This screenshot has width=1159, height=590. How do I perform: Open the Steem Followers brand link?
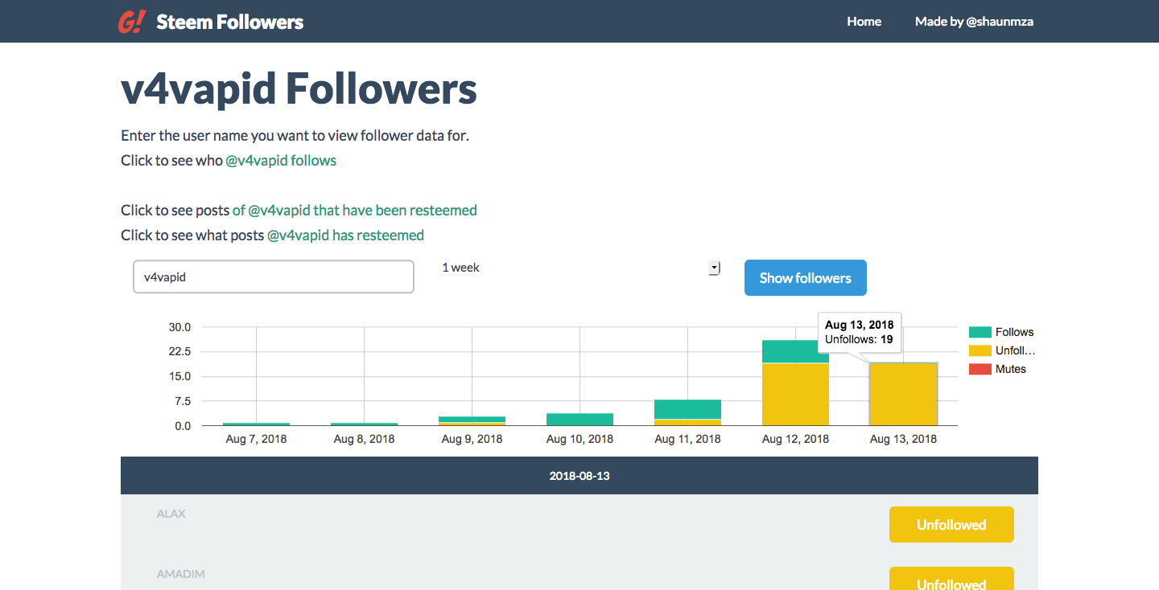229,22
